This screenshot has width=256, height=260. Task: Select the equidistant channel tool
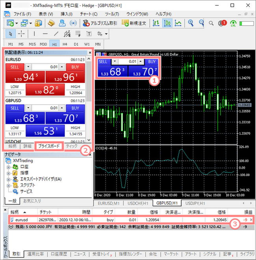(67, 34)
